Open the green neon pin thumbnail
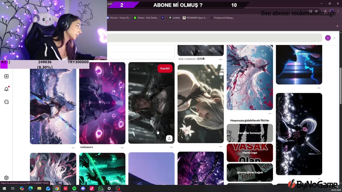Screen dimensions: 342x192 click(x=102, y=169)
